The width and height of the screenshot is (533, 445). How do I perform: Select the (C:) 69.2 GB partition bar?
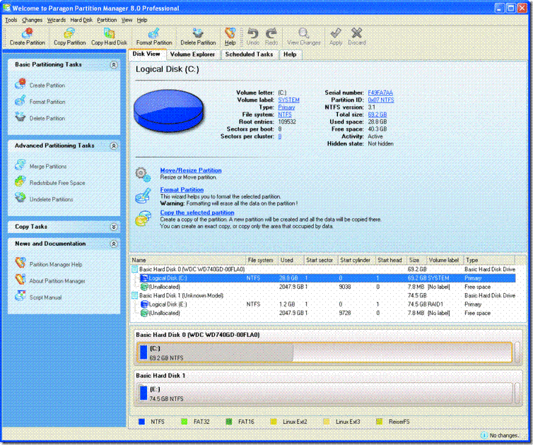pyautogui.click(x=325, y=352)
